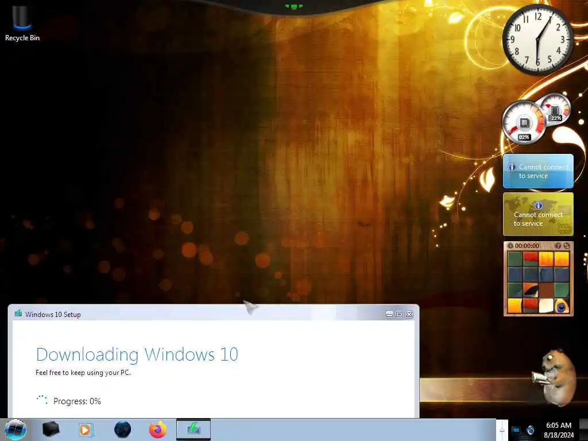Click the puzzle tile showing the black beak

click(531, 290)
